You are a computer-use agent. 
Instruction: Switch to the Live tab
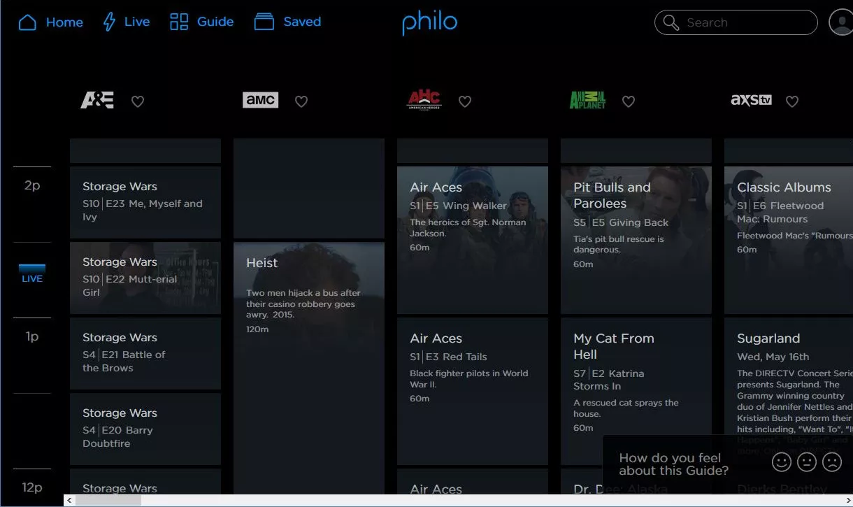(127, 22)
